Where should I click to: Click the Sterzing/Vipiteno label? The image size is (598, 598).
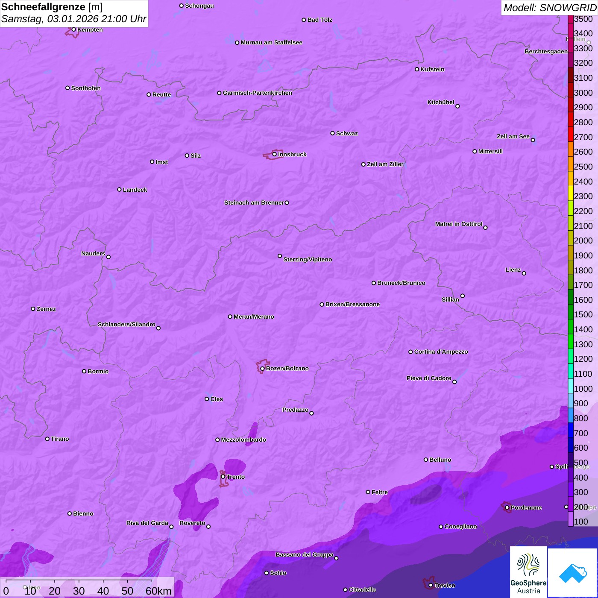308,259
